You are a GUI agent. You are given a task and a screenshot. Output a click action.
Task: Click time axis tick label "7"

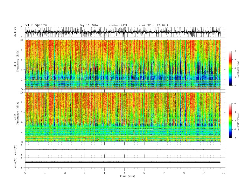coord(164,173)
